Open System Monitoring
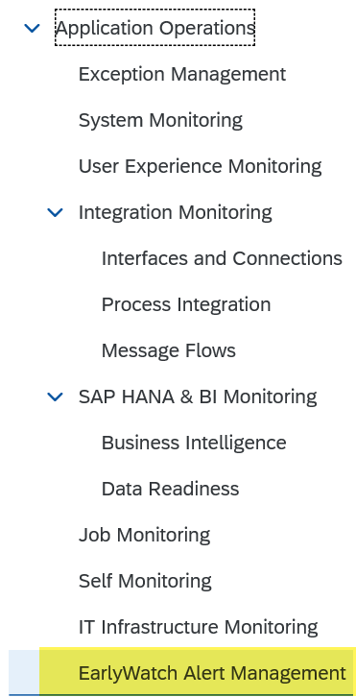This screenshot has height=697, width=356. 160,120
